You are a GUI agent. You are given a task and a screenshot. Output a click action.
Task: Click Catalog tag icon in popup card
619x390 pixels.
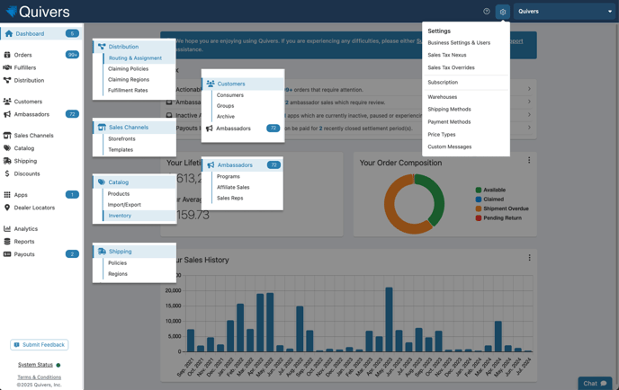click(x=102, y=182)
